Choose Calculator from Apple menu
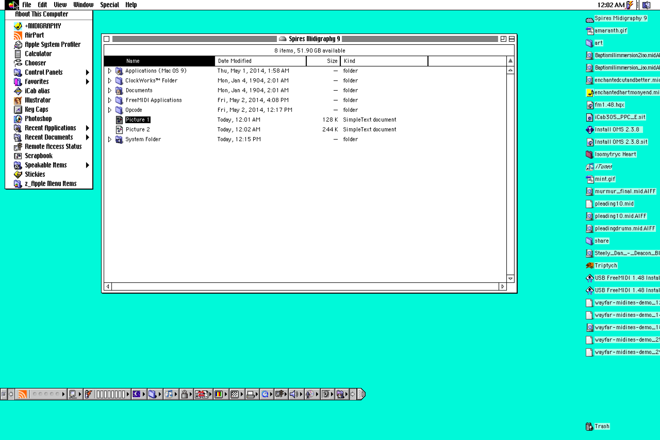Viewport: 660px width, 440px height. coord(49,54)
